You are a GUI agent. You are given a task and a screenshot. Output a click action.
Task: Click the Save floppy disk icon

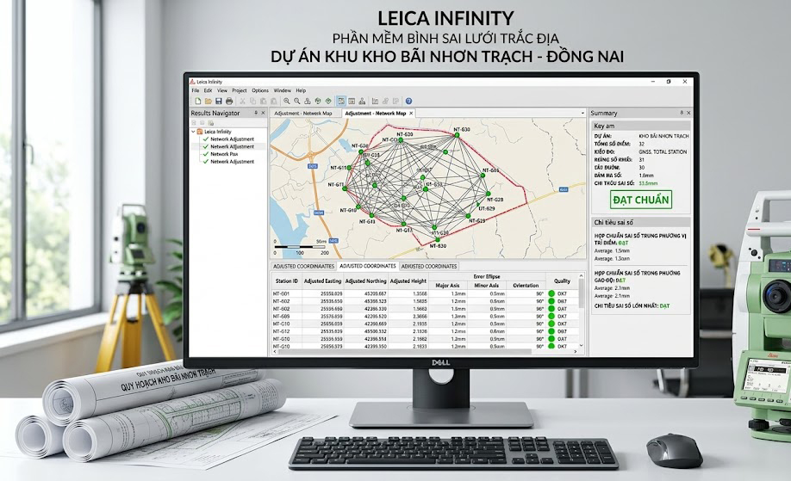point(219,102)
